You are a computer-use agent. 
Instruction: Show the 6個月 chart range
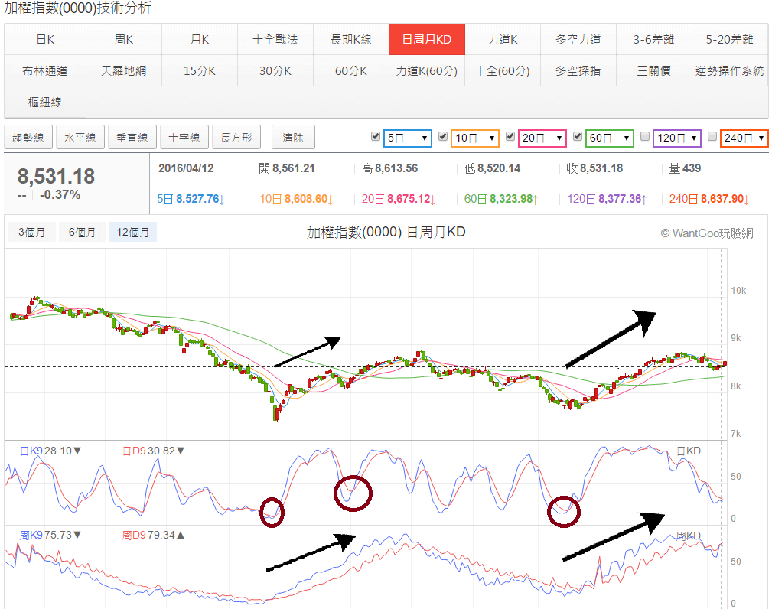(82, 233)
